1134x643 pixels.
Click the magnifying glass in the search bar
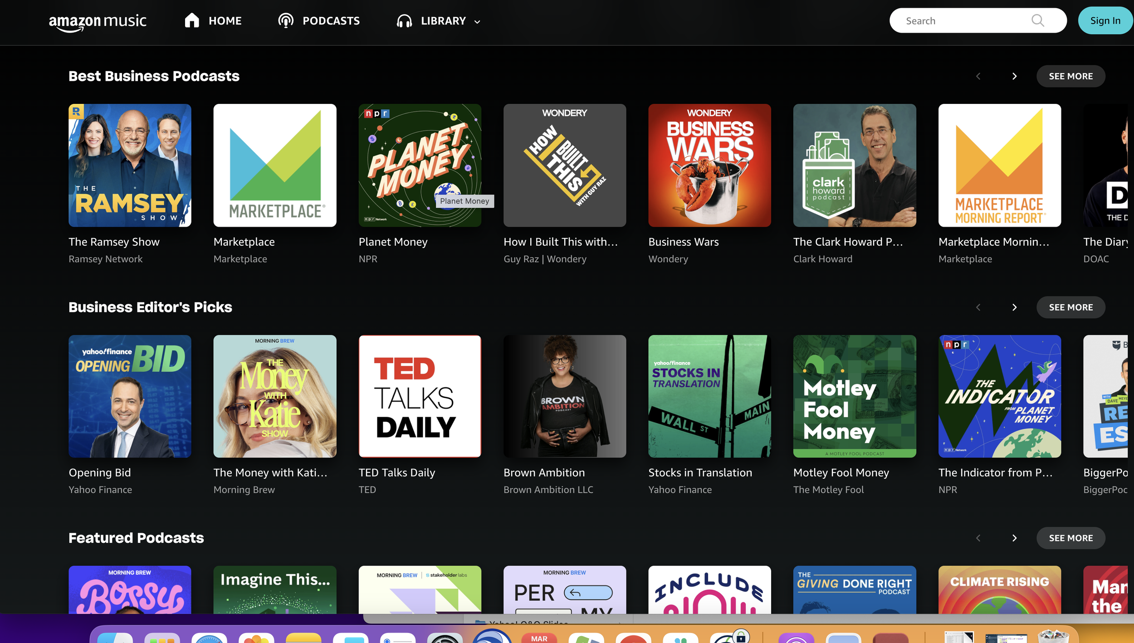point(1038,20)
